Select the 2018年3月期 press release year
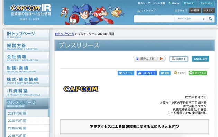This screenshot has height=137, width=218. pos(28,135)
